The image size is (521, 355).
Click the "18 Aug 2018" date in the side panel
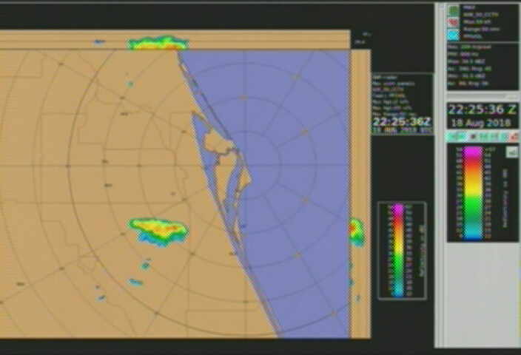point(481,124)
